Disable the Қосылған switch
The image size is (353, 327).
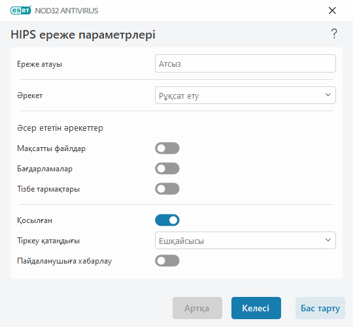167,220
